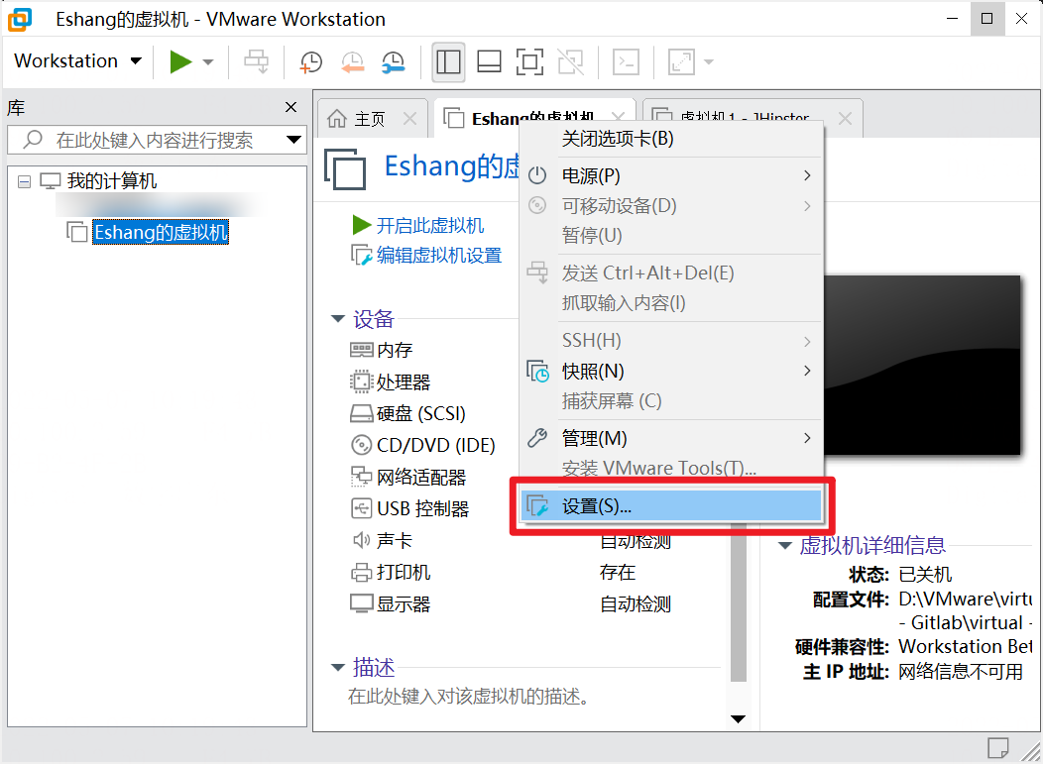
Task: Click the hard disk icon beside 硬盘 (SCSI)
Action: point(361,413)
